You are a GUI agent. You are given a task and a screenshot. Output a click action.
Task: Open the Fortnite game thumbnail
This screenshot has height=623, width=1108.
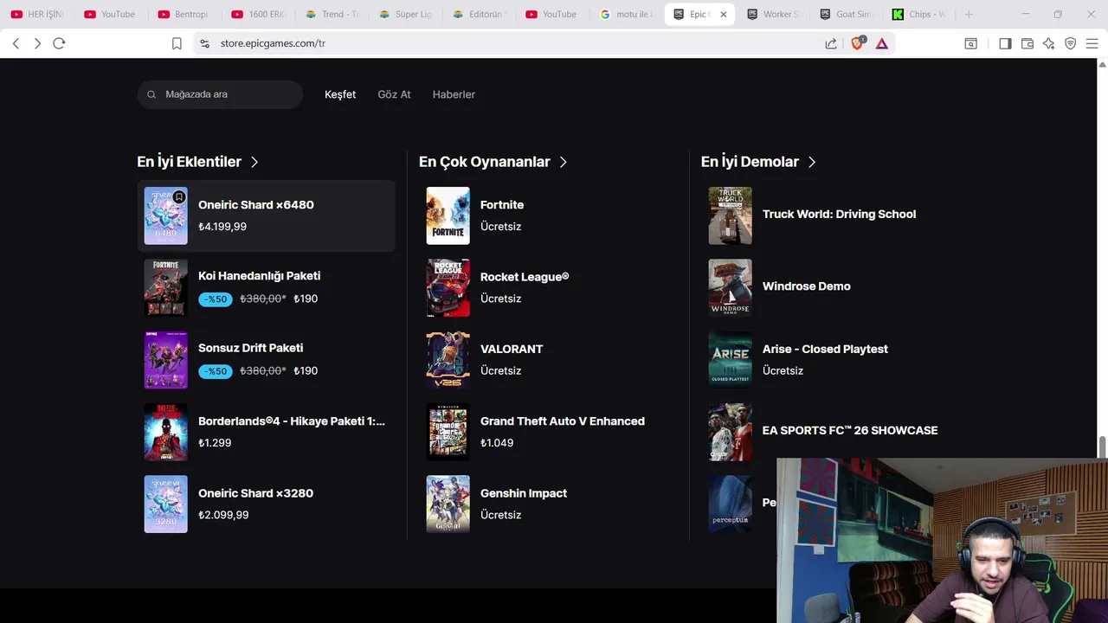pyautogui.click(x=448, y=215)
